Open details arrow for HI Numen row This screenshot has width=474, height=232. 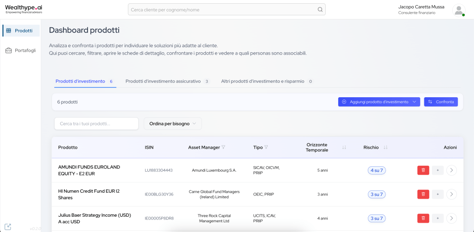(451, 194)
